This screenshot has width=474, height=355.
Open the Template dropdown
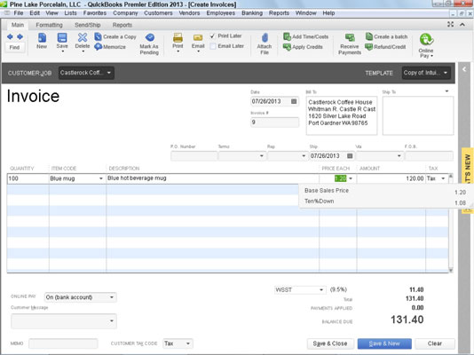[x=446, y=73]
